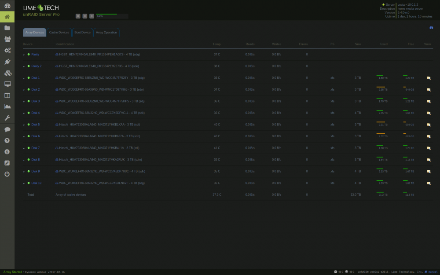Click Total row used-space bar 21.2 TB
This screenshot has height=275, width=440.
[x=380, y=192]
